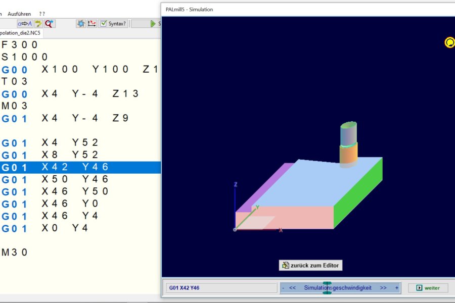Viewport: 455px width, 303px height.
Task: Click zurück zum Editor button
Action: 310,265
